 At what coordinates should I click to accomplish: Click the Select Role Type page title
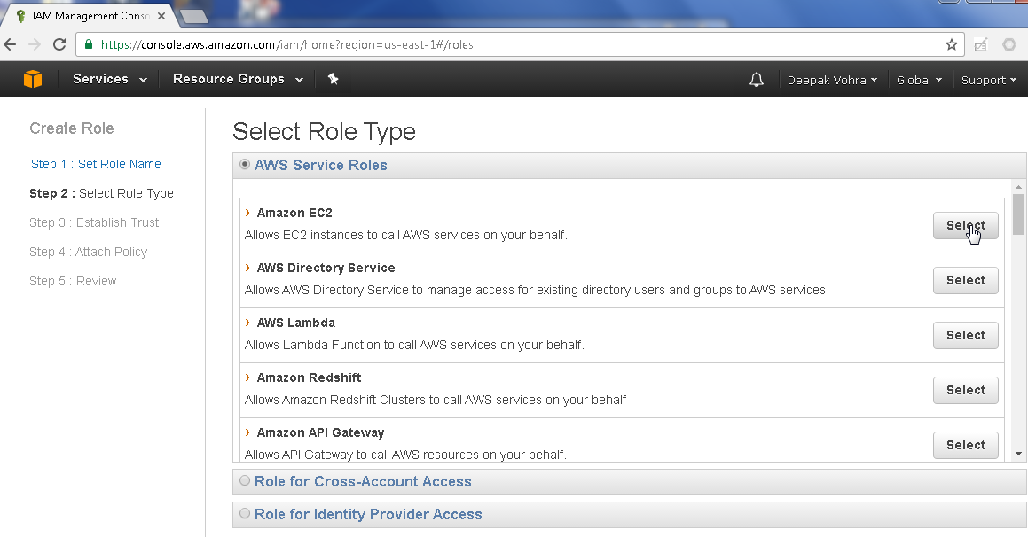324,132
